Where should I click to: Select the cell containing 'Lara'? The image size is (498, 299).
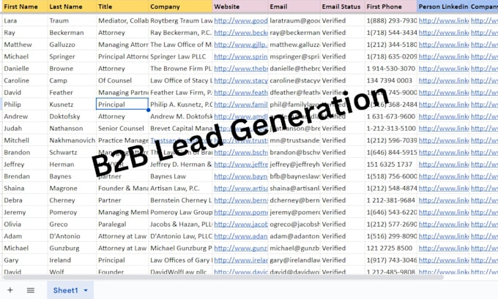[25, 20]
